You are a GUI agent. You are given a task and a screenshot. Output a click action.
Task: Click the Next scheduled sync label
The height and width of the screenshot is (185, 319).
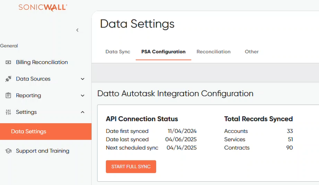pos(132,148)
